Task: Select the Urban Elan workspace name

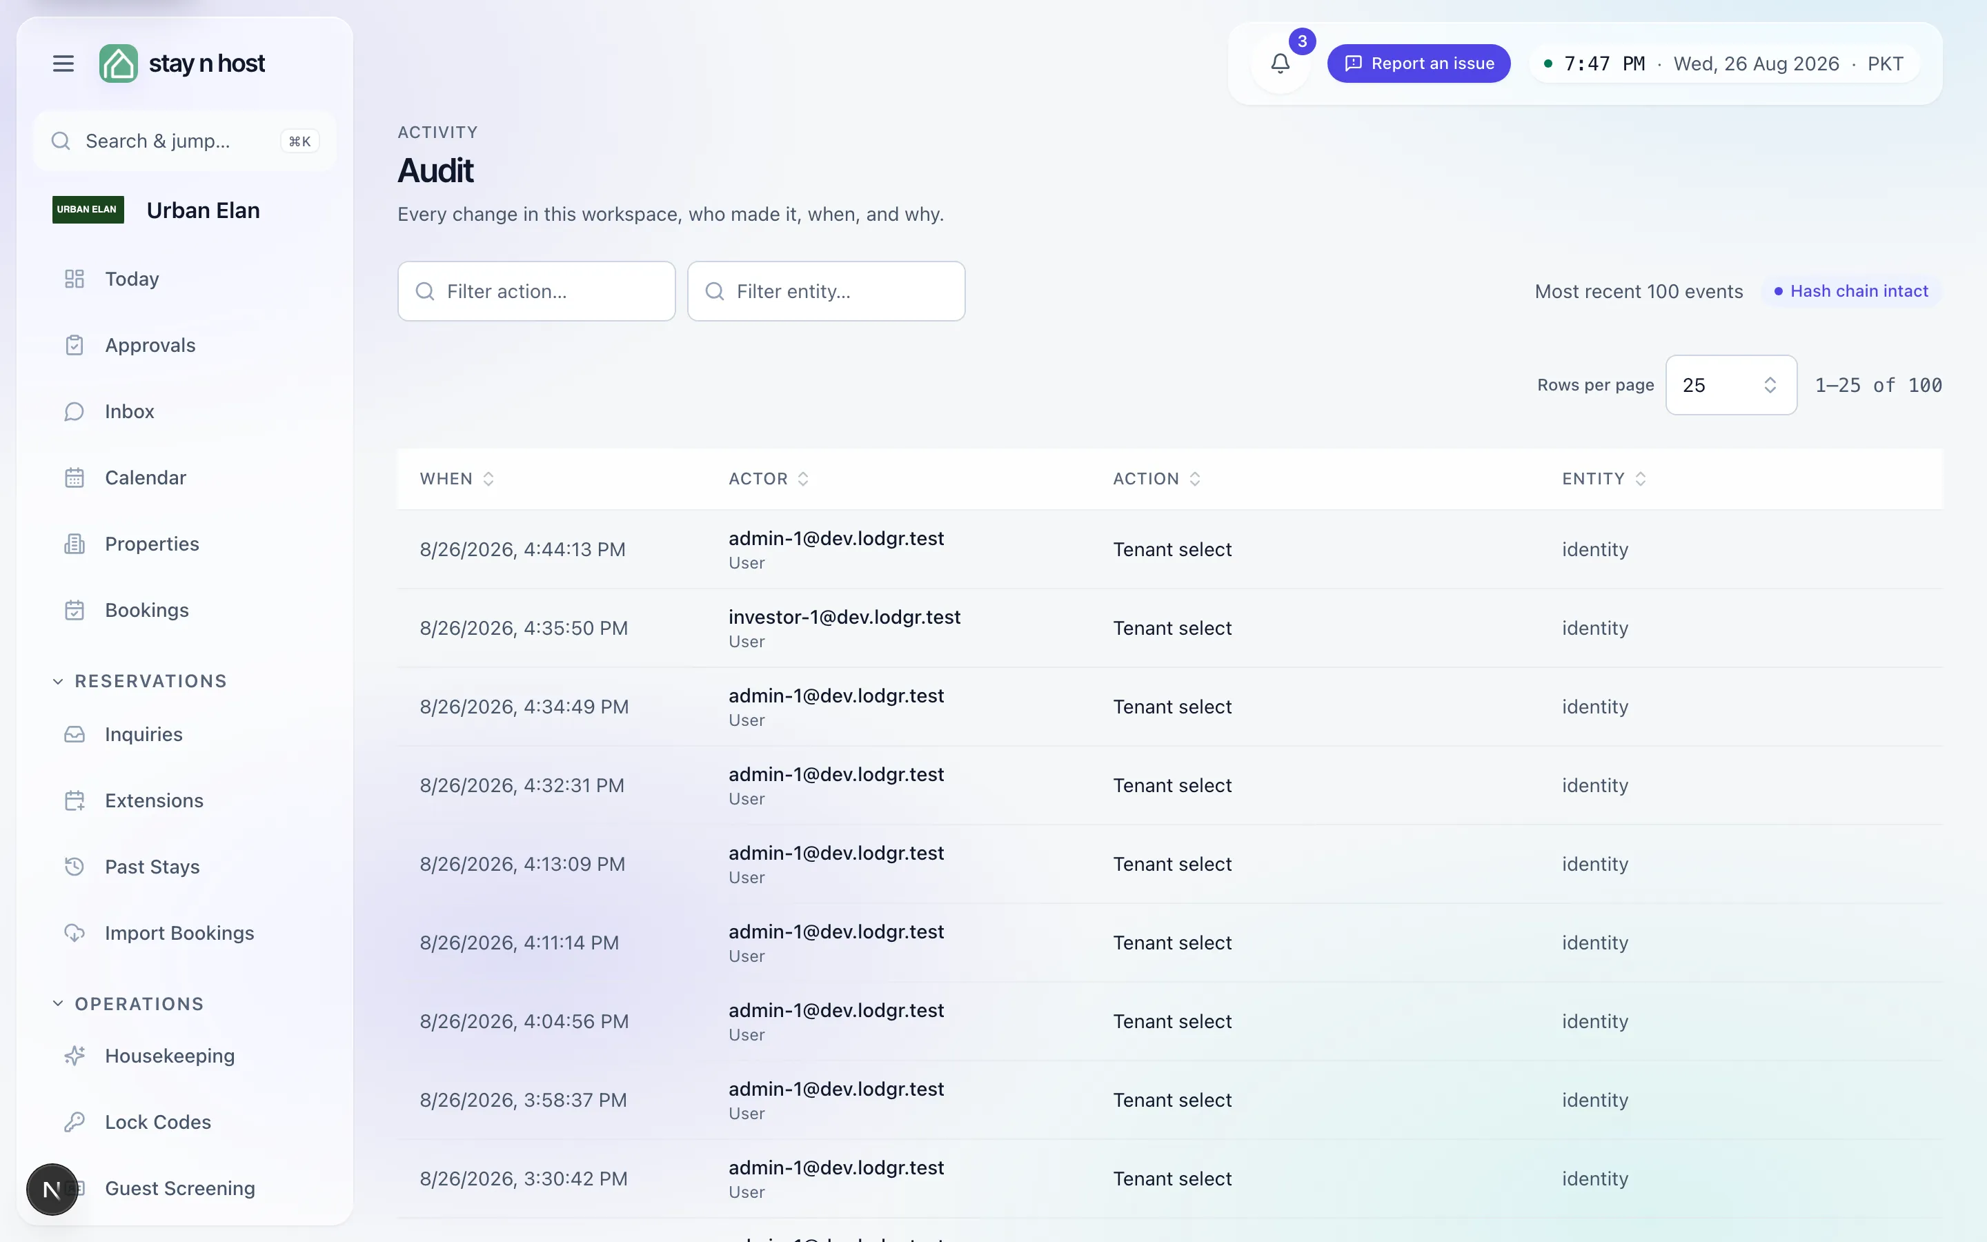Action: [204, 210]
